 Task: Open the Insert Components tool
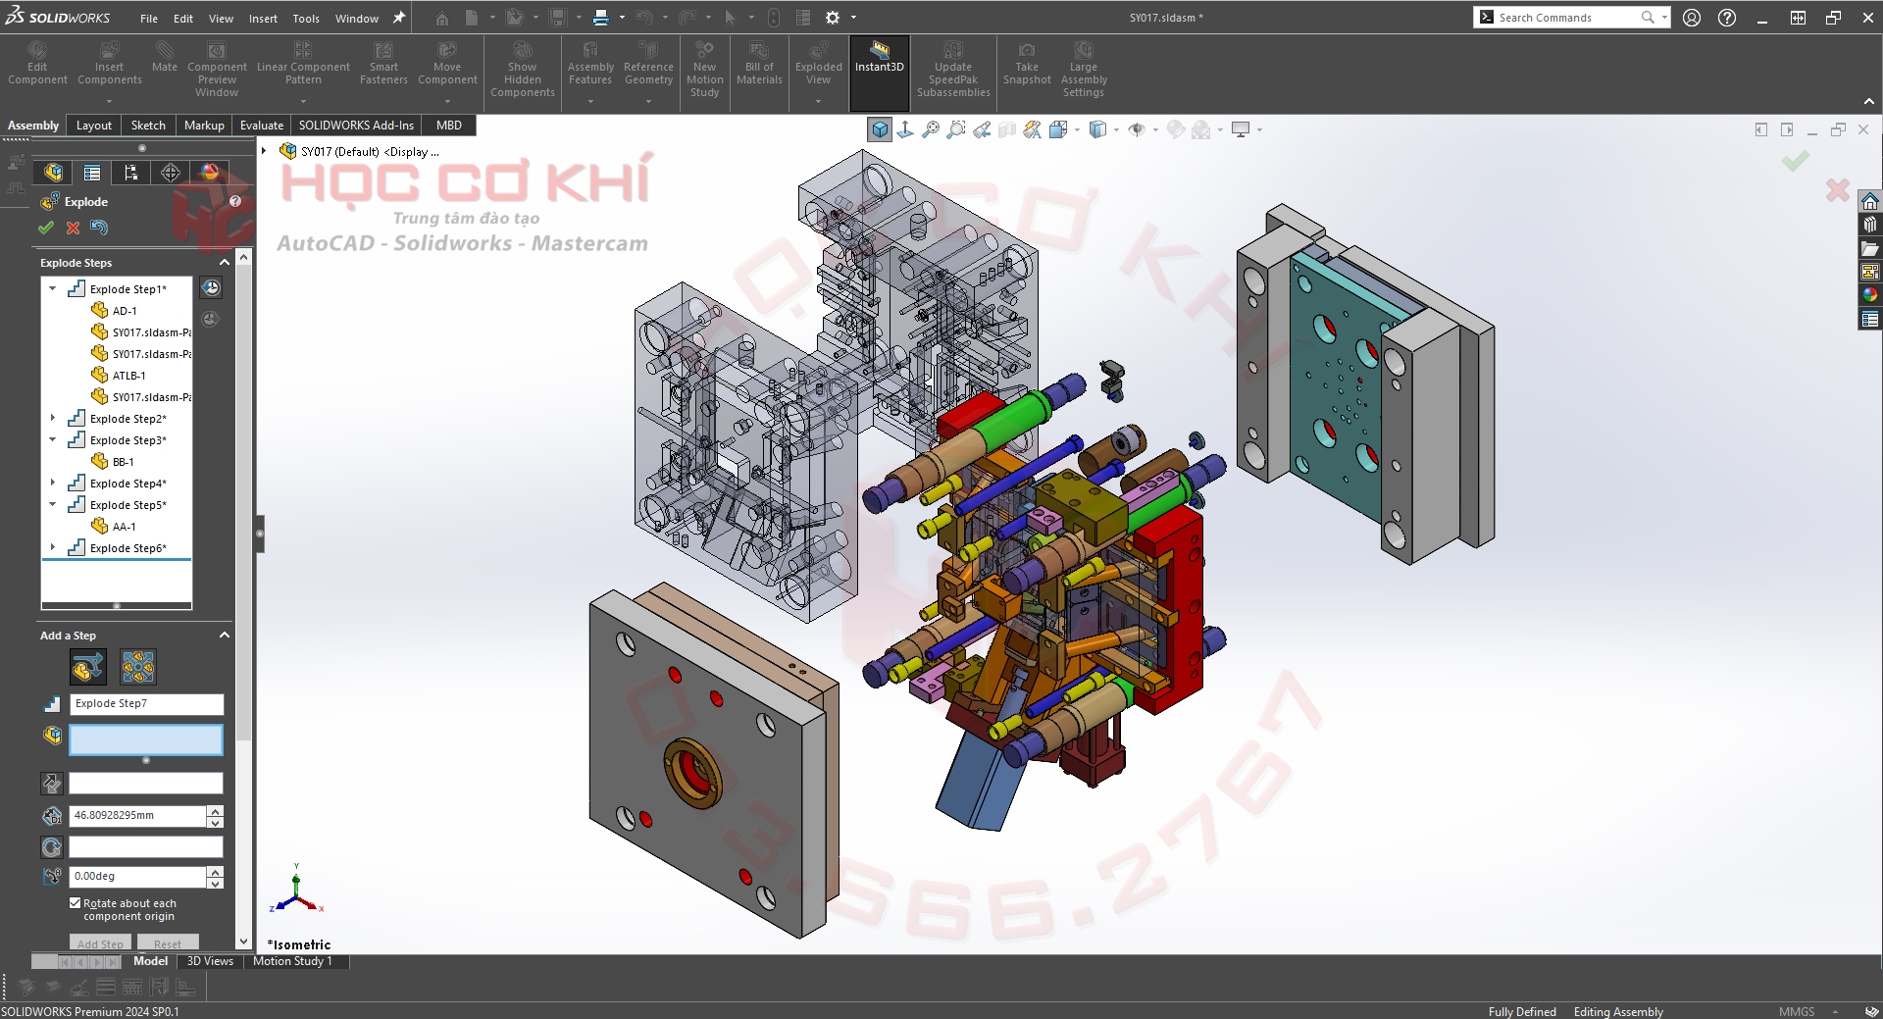(x=109, y=65)
